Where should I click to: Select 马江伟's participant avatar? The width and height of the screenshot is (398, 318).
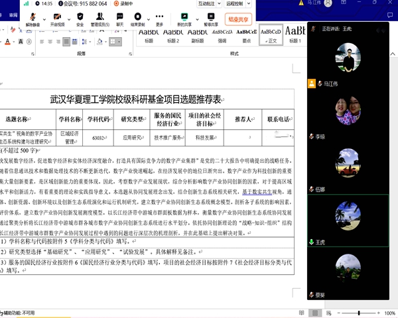(x=348, y=58)
